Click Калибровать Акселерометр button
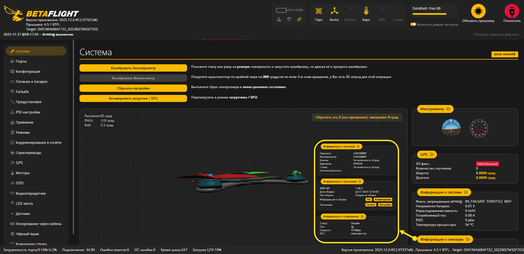This screenshot has width=524, height=254. [x=133, y=68]
